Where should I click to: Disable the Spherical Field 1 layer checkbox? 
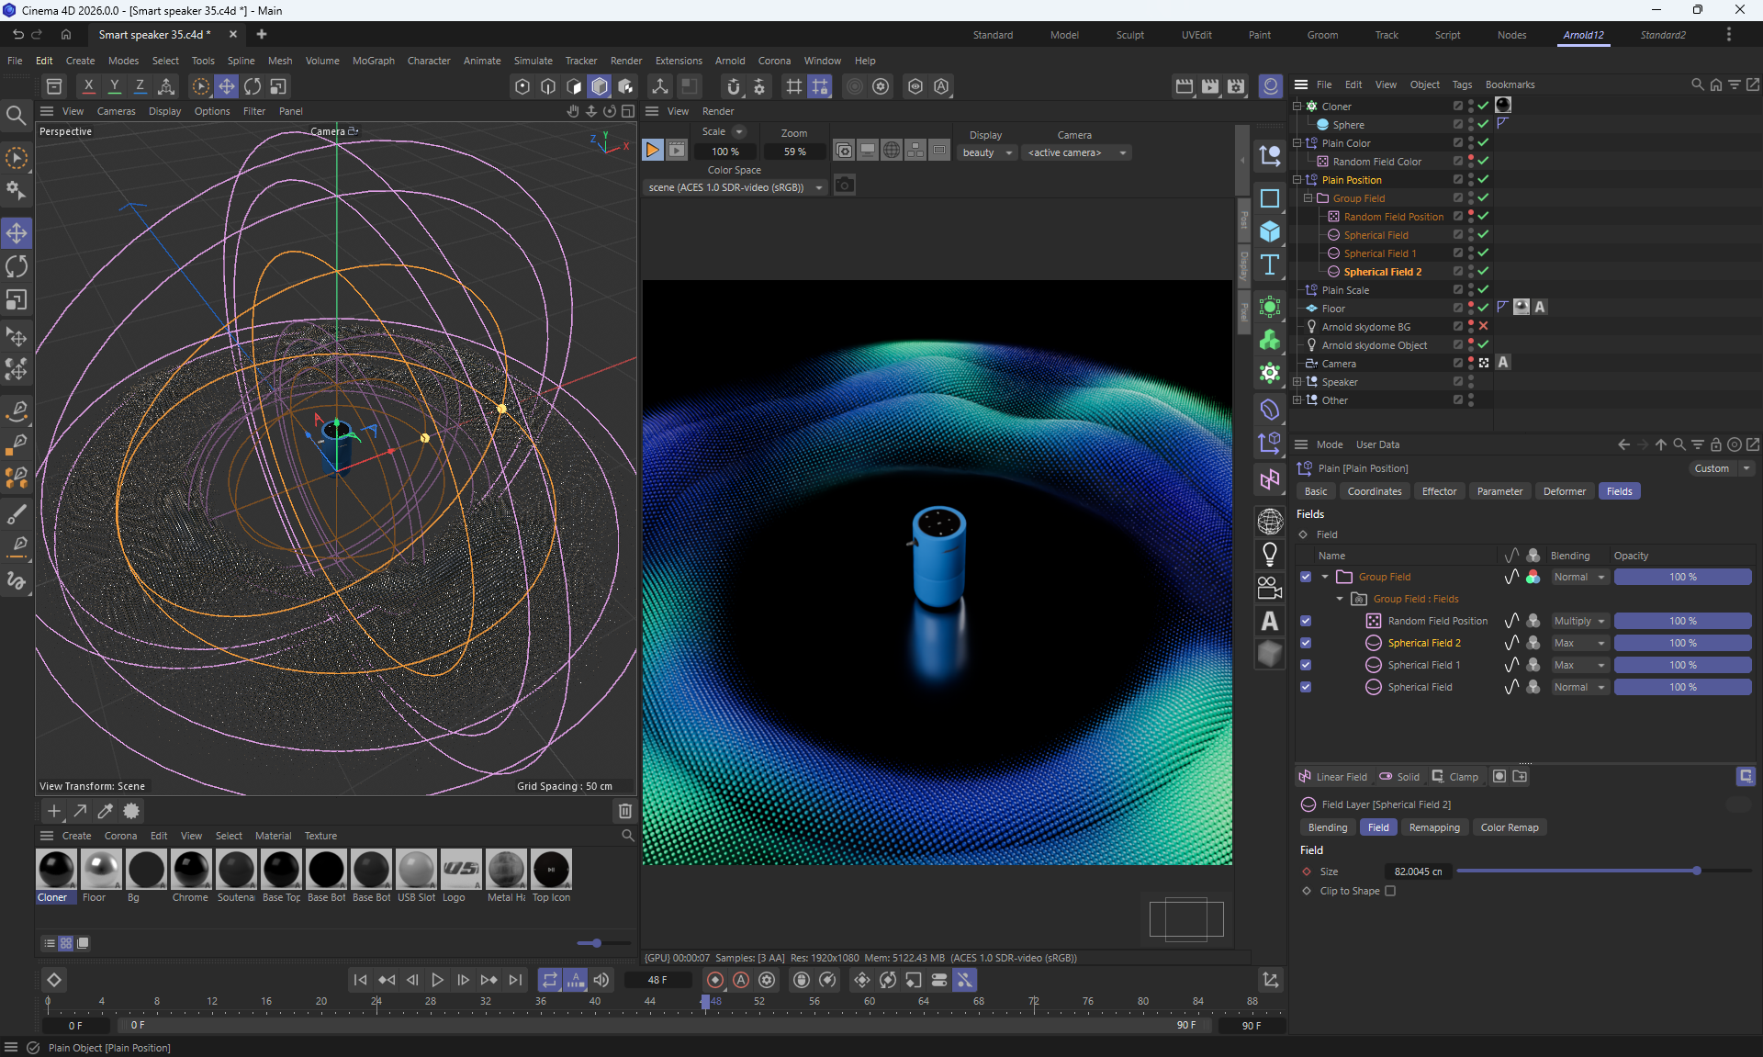point(1306,665)
